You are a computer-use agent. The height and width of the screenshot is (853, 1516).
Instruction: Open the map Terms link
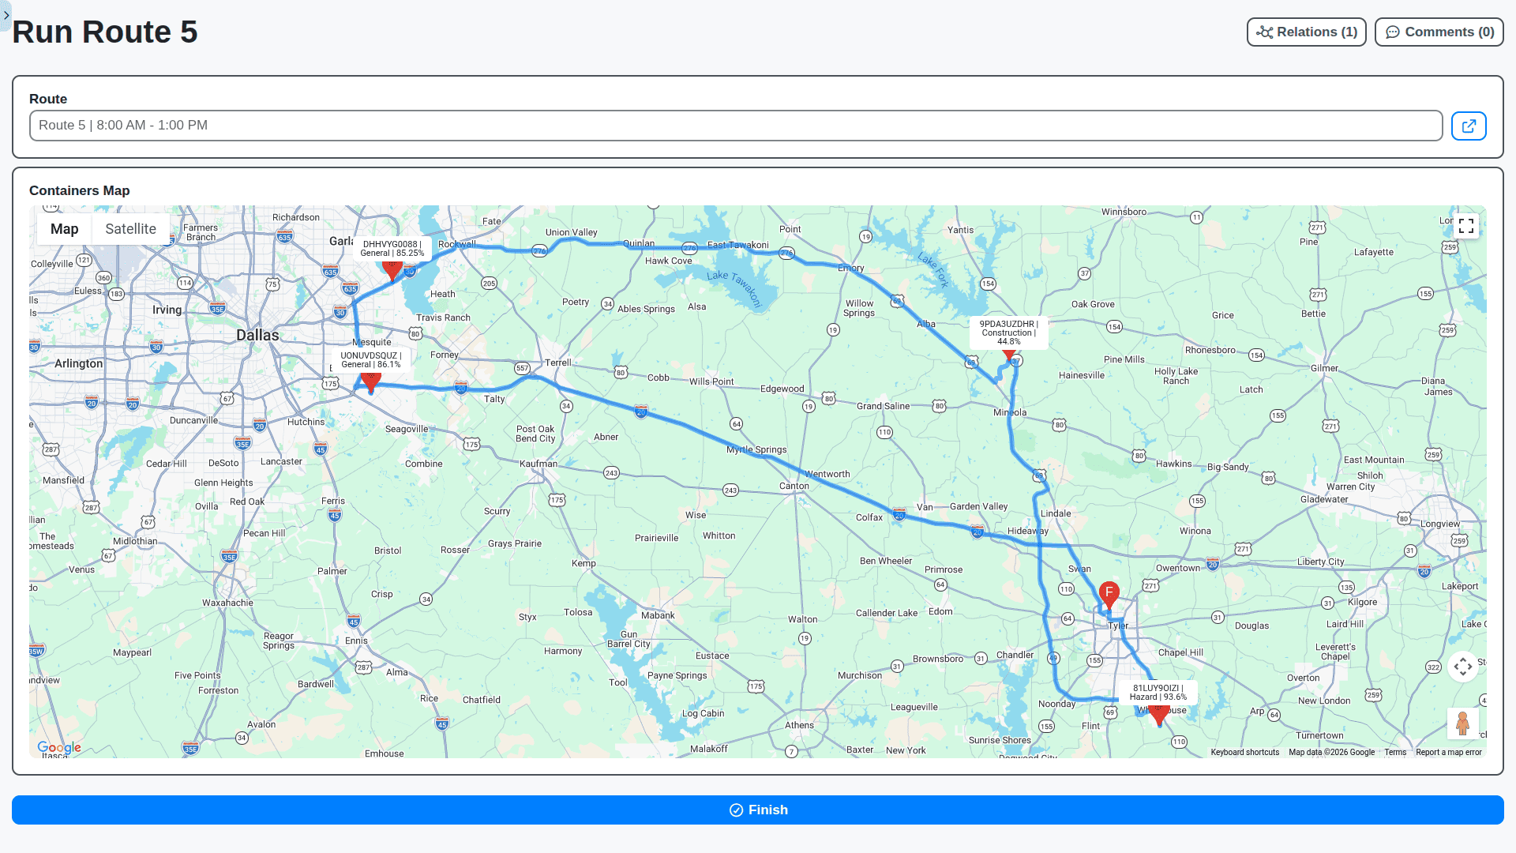point(1394,752)
